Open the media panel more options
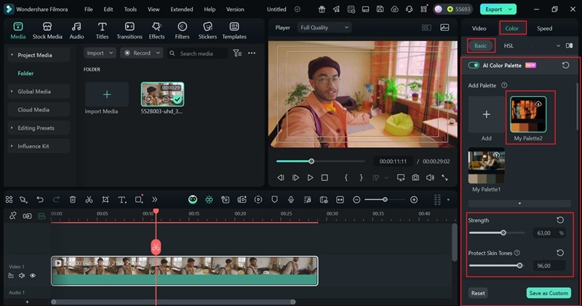Image resolution: width=582 pixels, height=306 pixels. coord(252,53)
